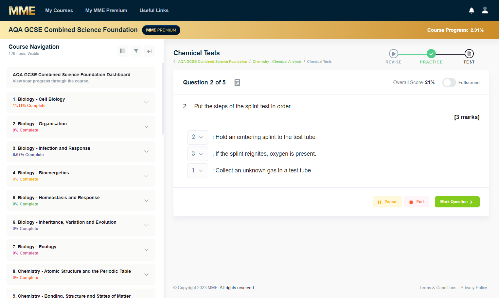The height and width of the screenshot is (298, 499).
Task: Click the Test document step icon
Action: coord(469,54)
